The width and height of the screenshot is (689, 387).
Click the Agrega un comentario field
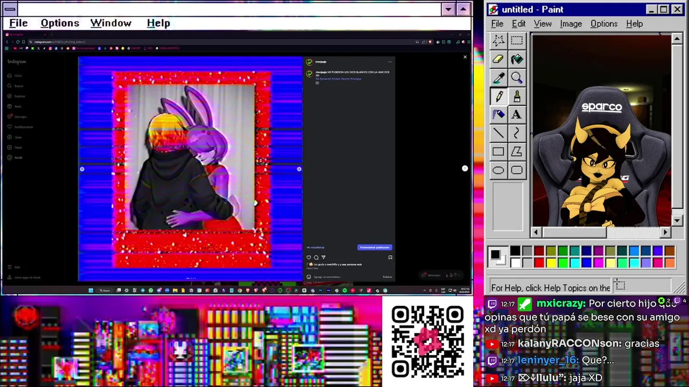click(x=344, y=277)
